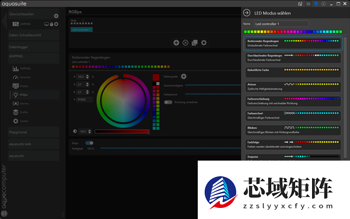Click the info icon in the title bar

coord(323,4)
